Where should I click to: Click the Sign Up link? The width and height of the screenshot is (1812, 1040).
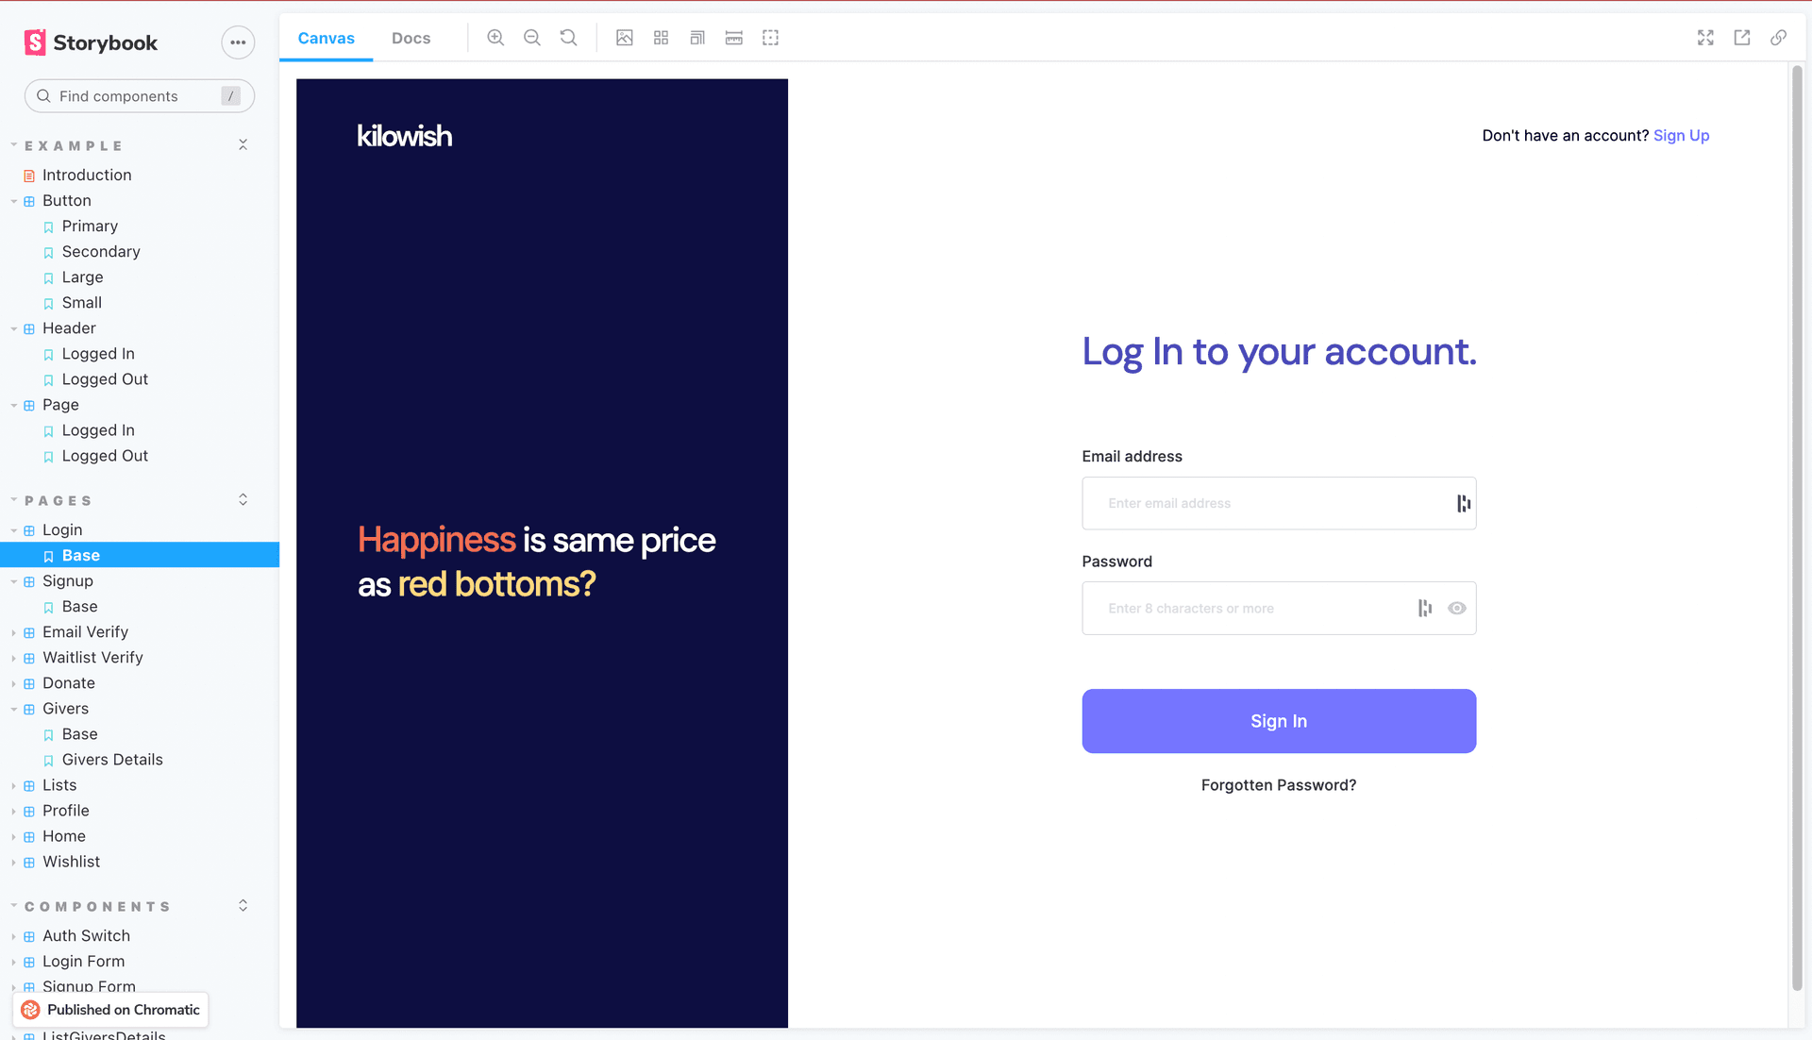(x=1682, y=134)
